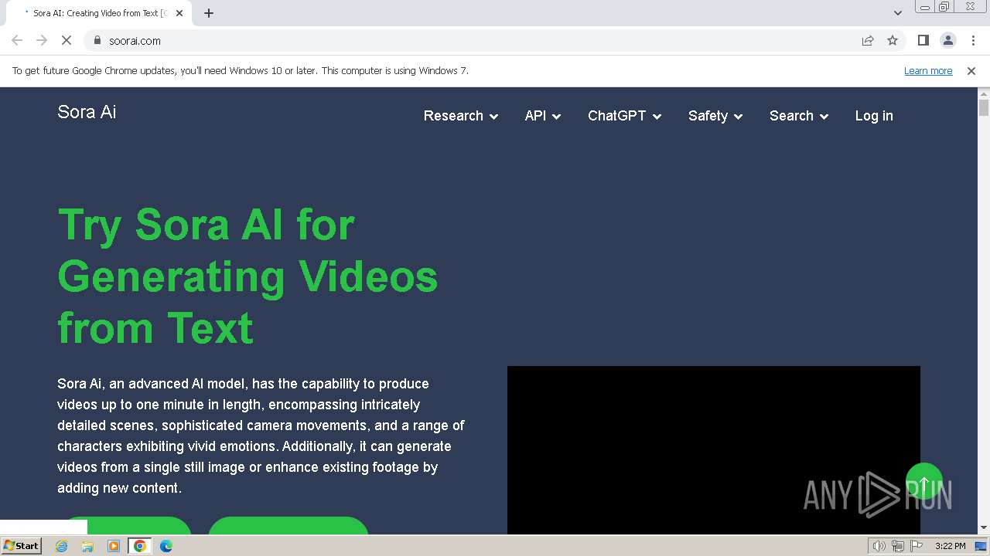This screenshot has height=556, width=990.
Task: Expand the ChatGPT menu
Action: tap(625, 116)
